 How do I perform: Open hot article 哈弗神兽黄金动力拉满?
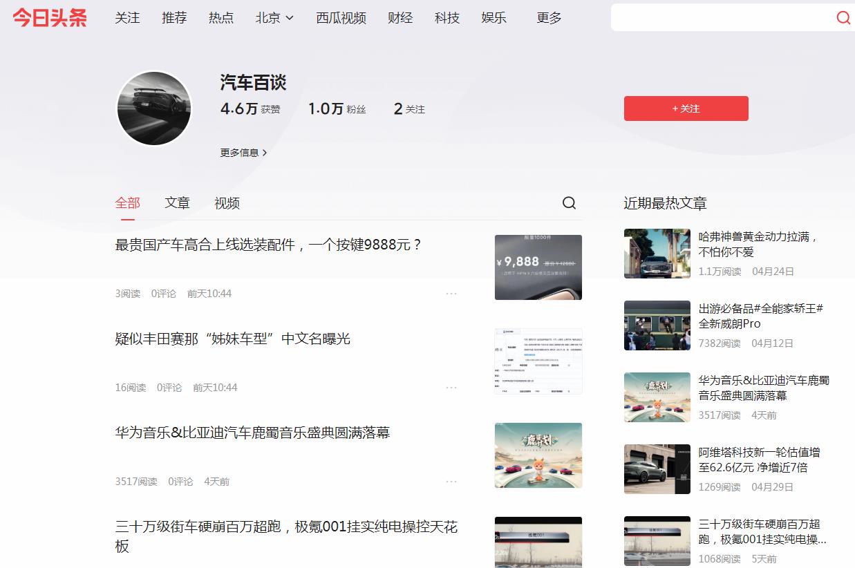click(x=758, y=244)
